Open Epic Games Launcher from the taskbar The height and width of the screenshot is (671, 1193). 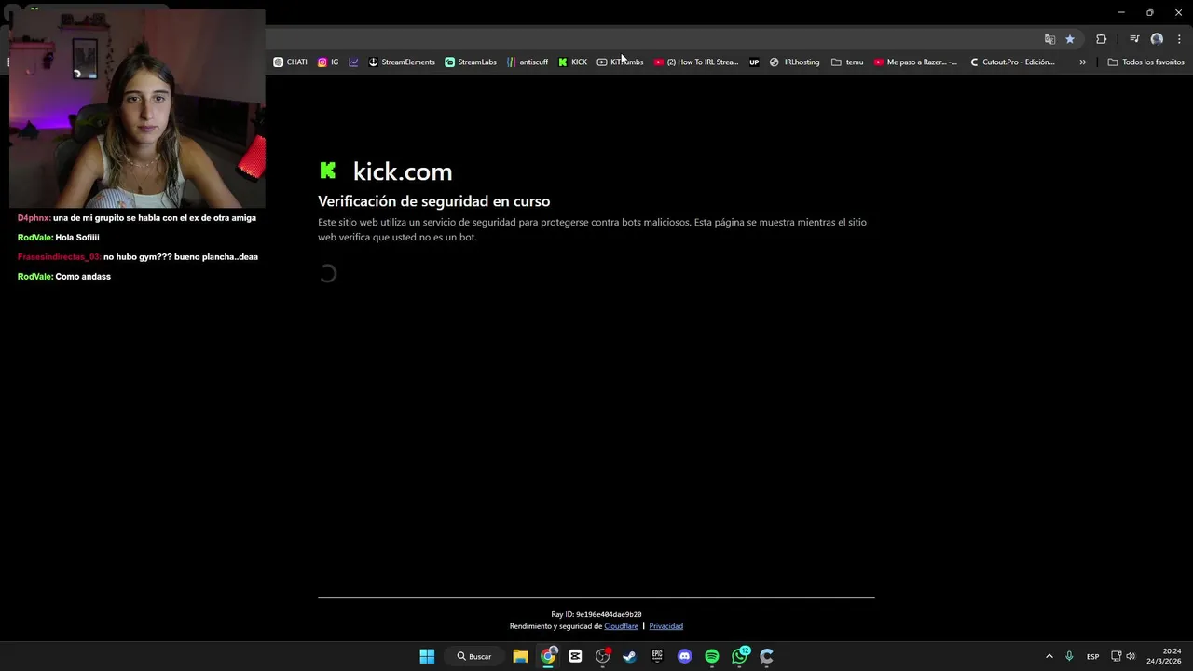(x=657, y=656)
